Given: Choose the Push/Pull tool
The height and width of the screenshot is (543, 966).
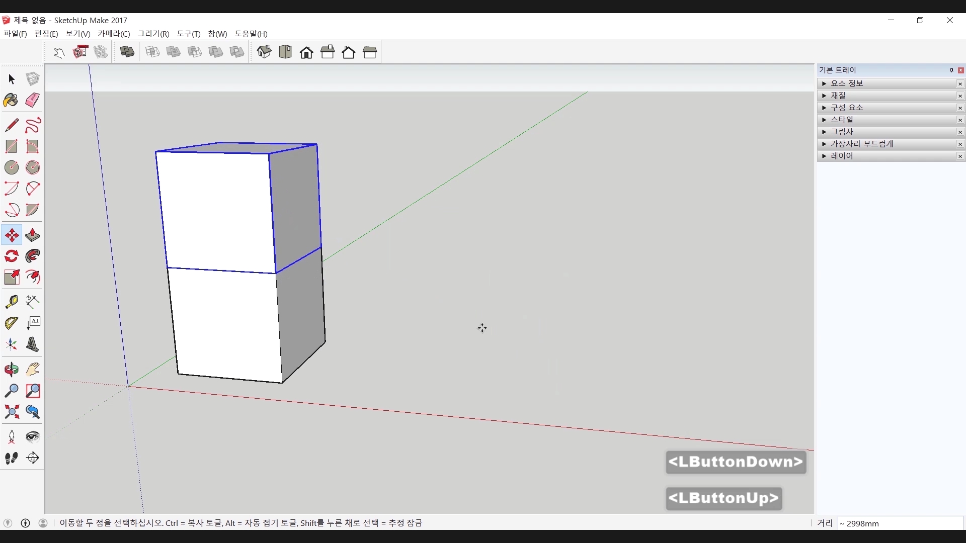Looking at the screenshot, I should point(33,235).
